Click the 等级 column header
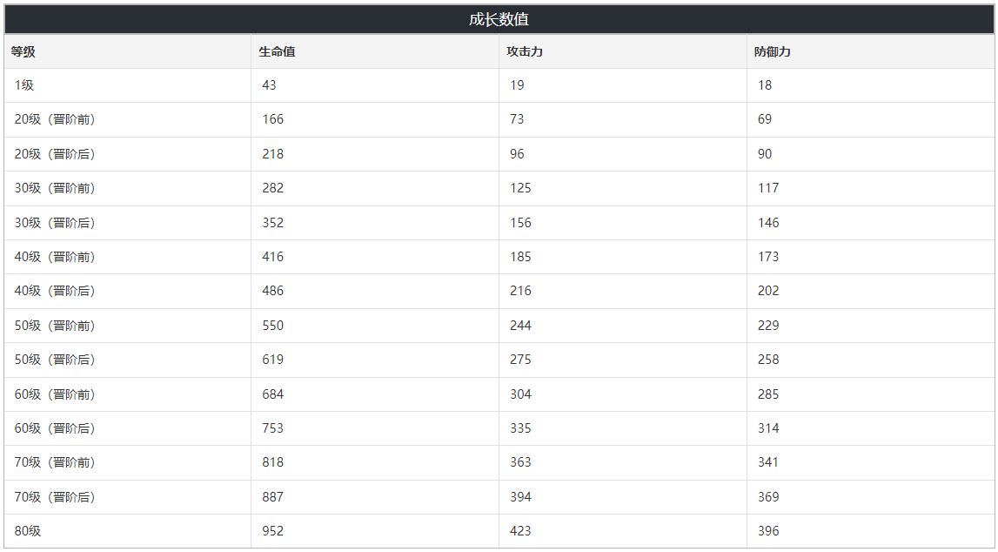Viewport: 998px width, 552px height. [x=23, y=52]
